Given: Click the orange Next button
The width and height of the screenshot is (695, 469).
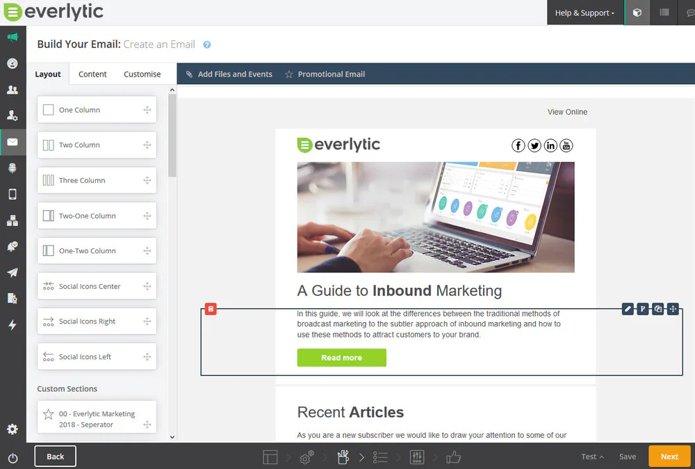Looking at the screenshot, I should tap(669, 456).
